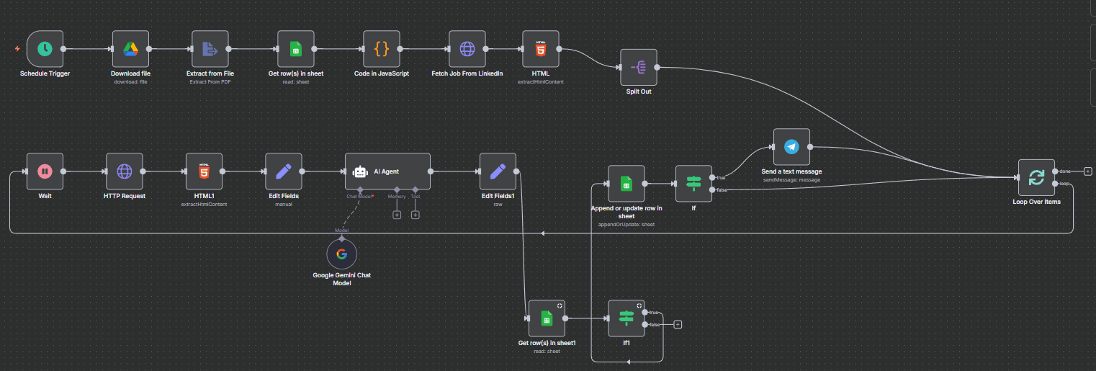
Task: Click the If1 condition node
Action: click(626, 318)
